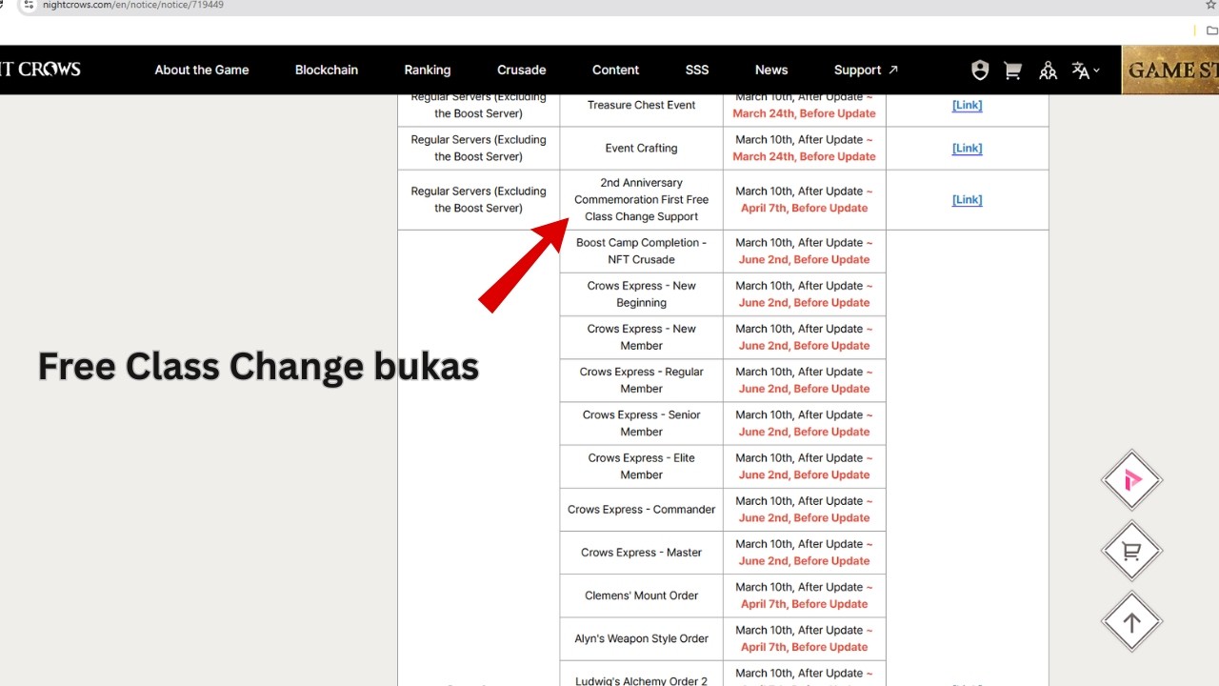Click the Crows Express - Master cell
This screenshot has width=1219, height=686.
(x=642, y=553)
